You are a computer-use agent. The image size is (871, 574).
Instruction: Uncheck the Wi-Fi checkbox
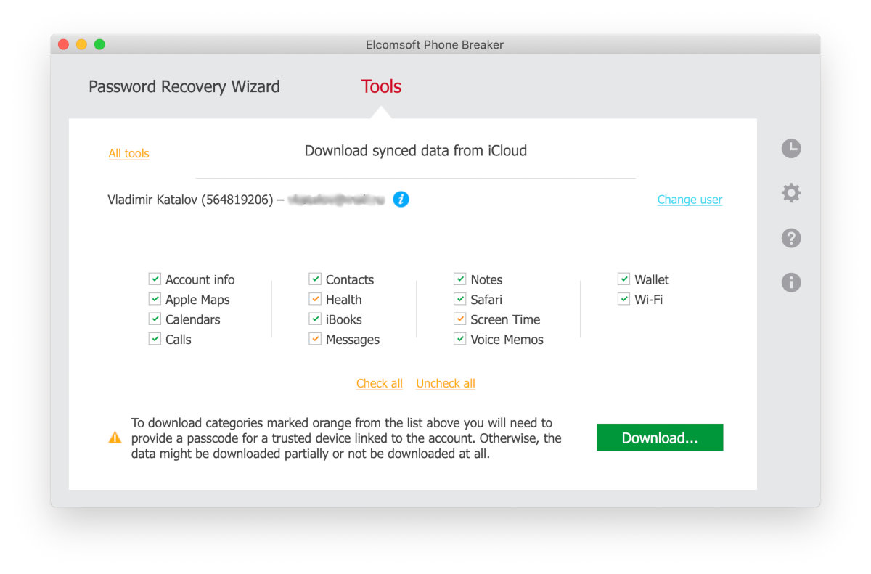623,299
